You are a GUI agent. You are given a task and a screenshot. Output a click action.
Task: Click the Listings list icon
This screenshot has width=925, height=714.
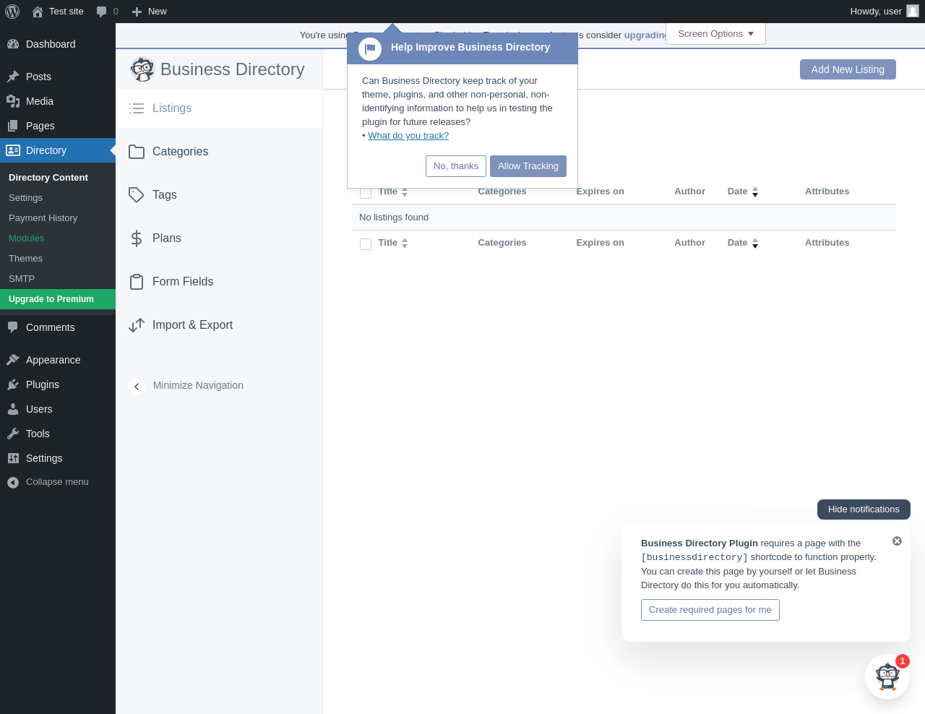click(137, 108)
